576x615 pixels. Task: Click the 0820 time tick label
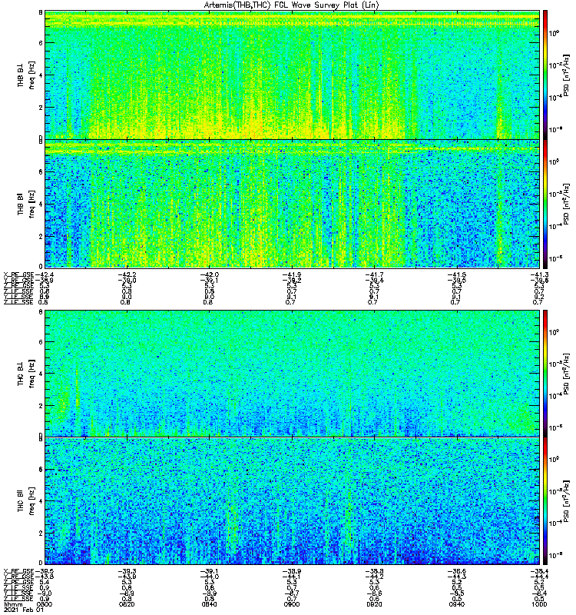click(x=127, y=604)
